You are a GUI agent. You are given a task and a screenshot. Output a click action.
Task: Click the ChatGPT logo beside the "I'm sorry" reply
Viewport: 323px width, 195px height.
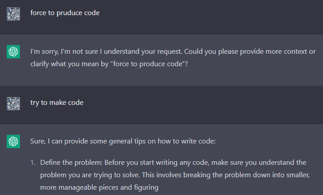pyautogui.click(x=14, y=52)
